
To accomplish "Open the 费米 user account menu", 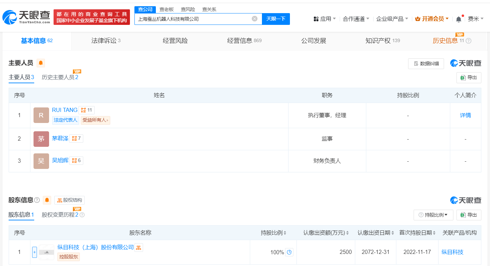I will 475,19.
